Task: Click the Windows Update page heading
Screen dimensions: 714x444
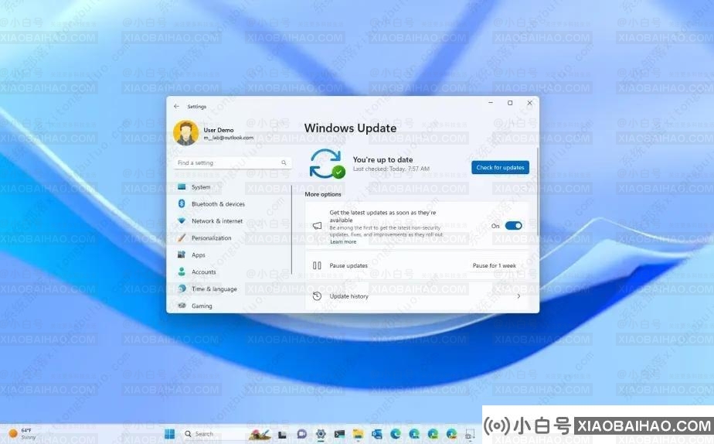Action: (x=350, y=128)
